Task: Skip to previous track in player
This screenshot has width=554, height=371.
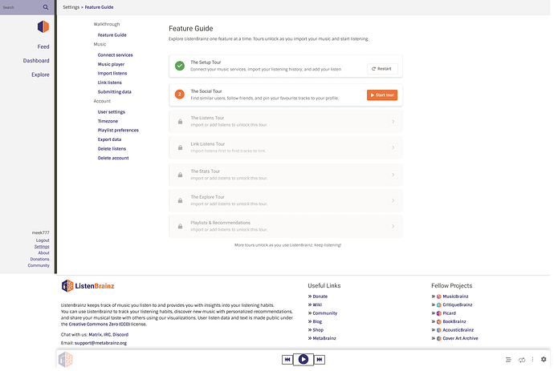Action: pos(287,359)
